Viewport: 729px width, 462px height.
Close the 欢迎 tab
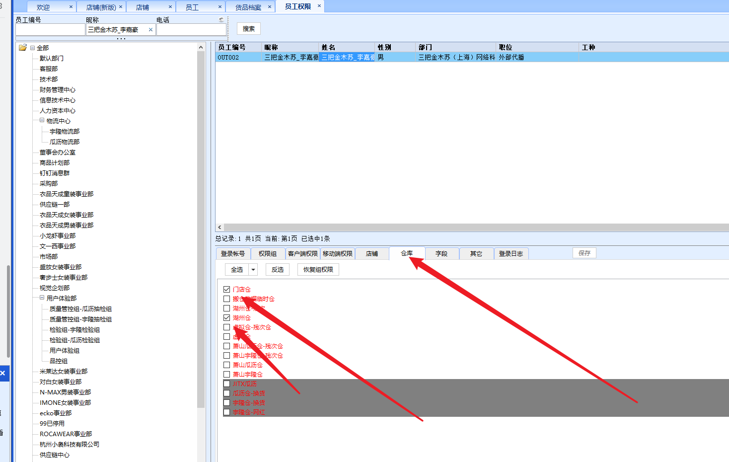click(x=71, y=7)
